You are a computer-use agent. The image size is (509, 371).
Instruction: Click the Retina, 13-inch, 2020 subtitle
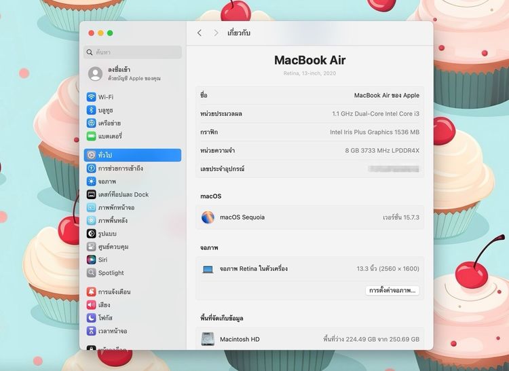pyautogui.click(x=309, y=73)
